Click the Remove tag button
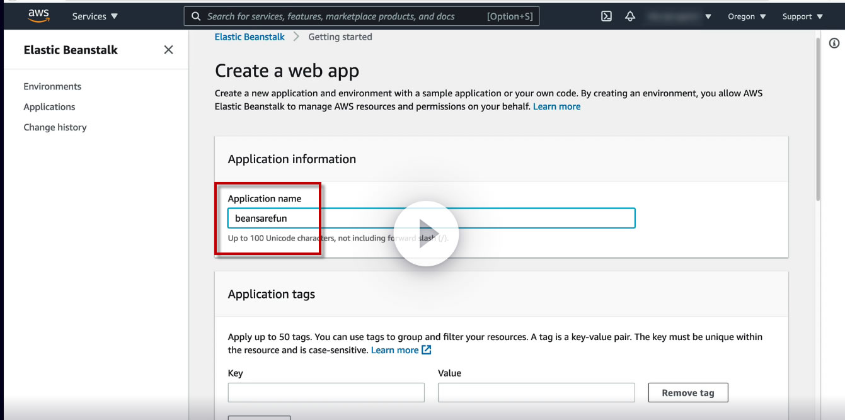Image resolution: width=845 pixels, height=420 pixels. click(688, 392)
